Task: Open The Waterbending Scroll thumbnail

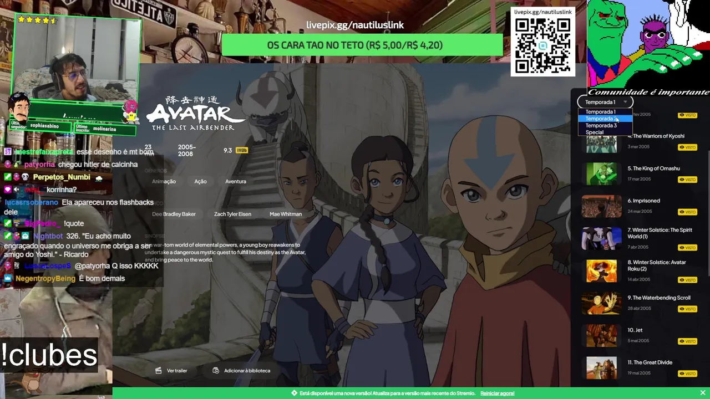Action: [601, 303]
